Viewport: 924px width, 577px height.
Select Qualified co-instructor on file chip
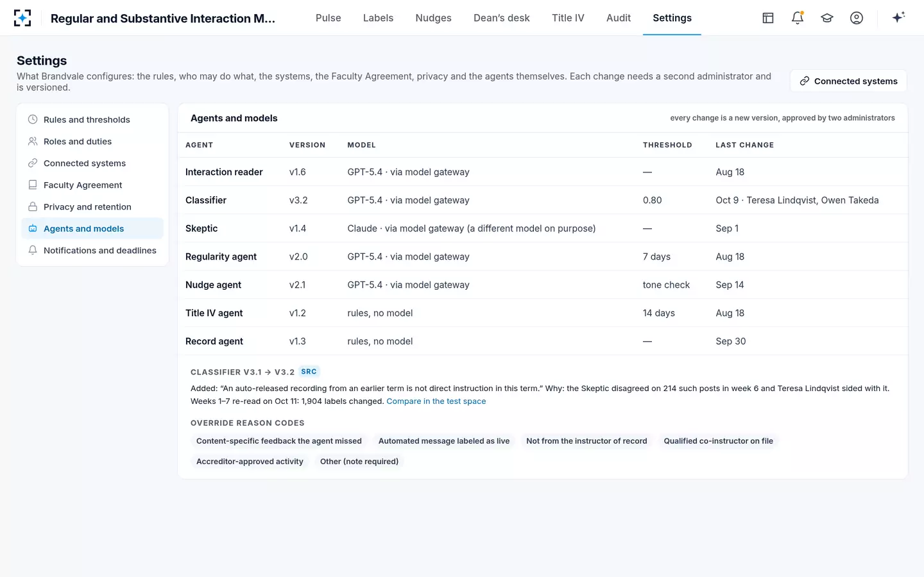718,441
